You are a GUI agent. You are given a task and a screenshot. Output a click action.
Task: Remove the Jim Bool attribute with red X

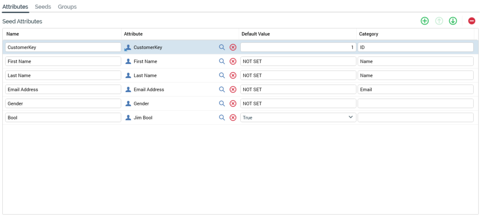tap(233, 118)
